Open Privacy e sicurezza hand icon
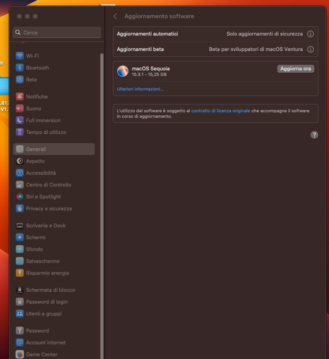Viewport: 329px width, 359px height. pyautogui.click(x=20, y=209)
